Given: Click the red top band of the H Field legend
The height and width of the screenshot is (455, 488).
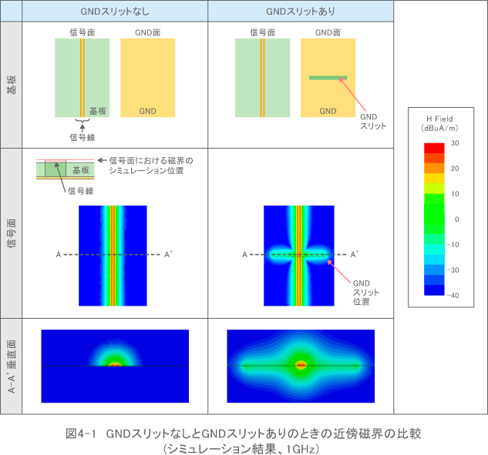Looking at the screenshot, I should pos(434,147).
